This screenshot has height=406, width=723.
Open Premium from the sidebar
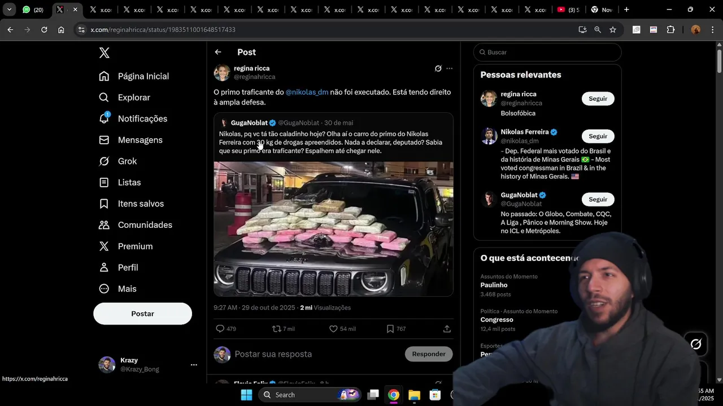125,246
